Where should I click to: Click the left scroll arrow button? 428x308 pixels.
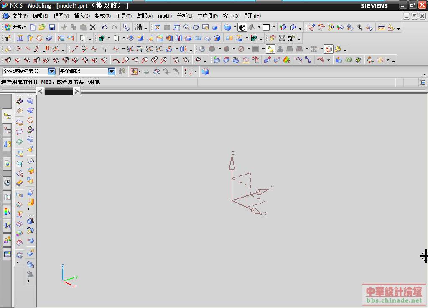(x=40, y=91)
